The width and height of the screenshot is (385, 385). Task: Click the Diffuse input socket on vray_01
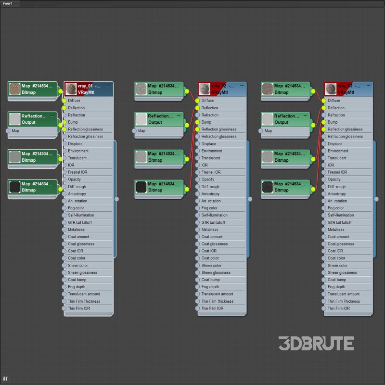[x=64, y=101]
